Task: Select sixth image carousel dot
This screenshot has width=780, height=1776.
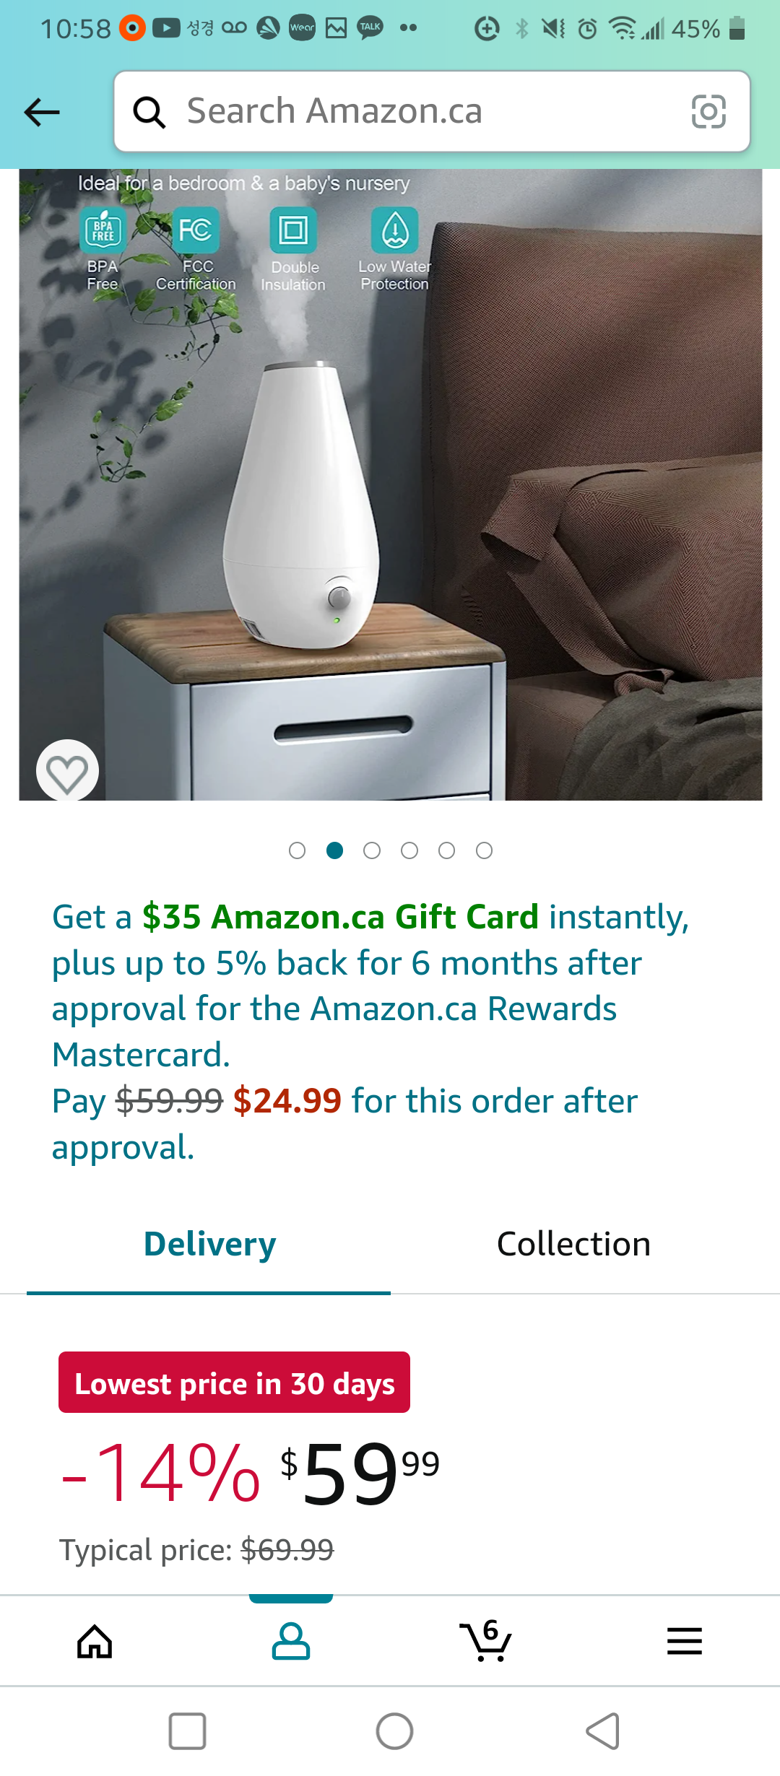Action: coord(485,850)
